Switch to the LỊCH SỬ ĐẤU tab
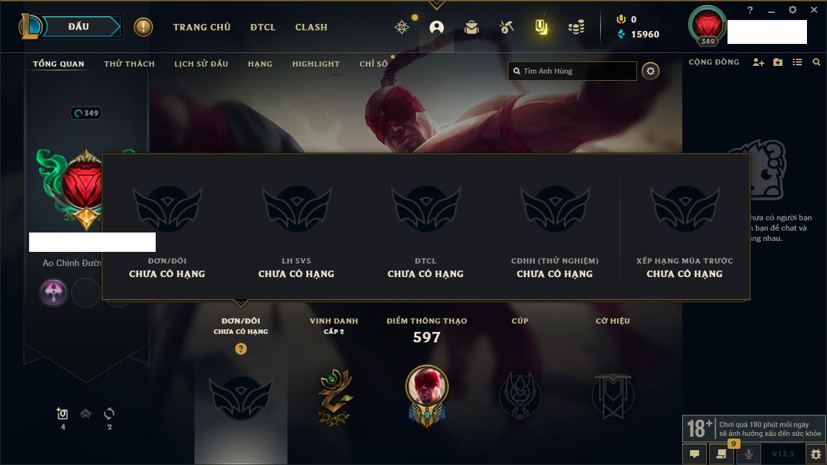Image resolution: width=827 pixels, height=465 pixels. pyautogui.click(x=201, y=64)
